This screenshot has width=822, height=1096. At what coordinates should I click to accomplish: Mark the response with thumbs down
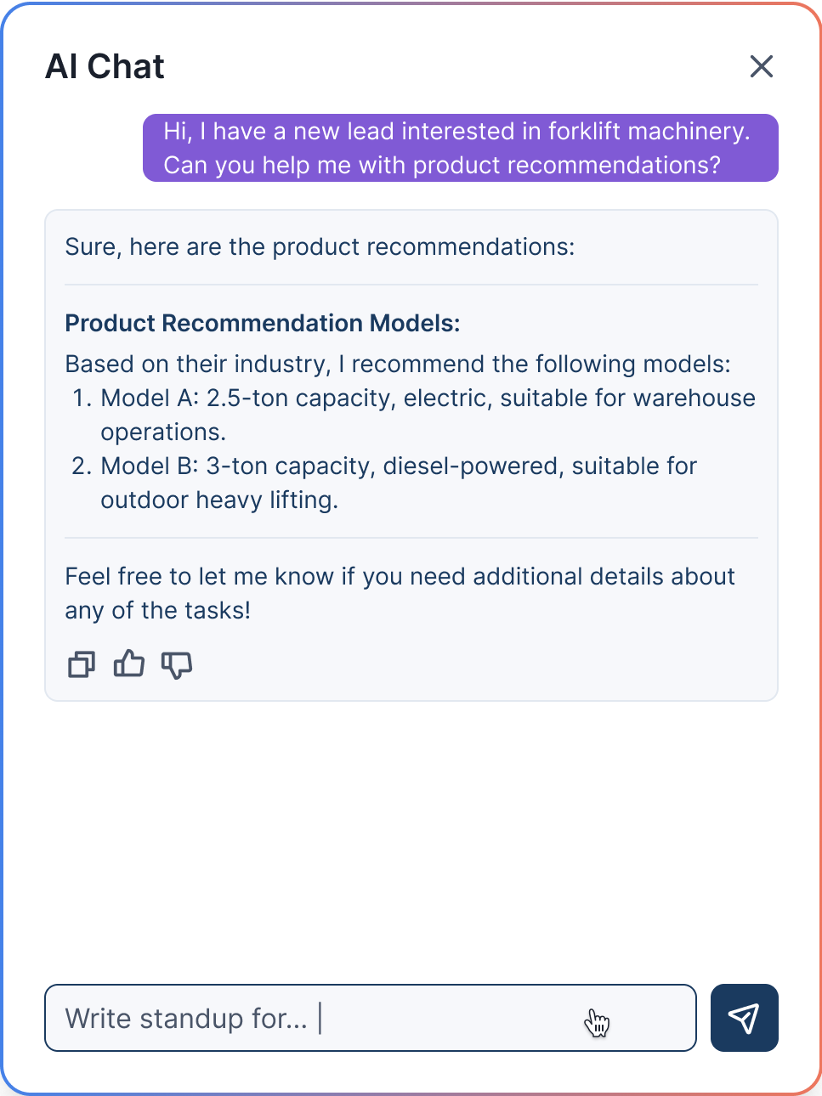click(177, 664)
